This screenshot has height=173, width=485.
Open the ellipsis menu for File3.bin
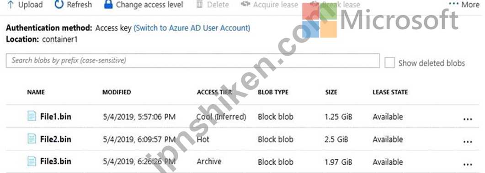pyautogui.click(x=467, y=164)
